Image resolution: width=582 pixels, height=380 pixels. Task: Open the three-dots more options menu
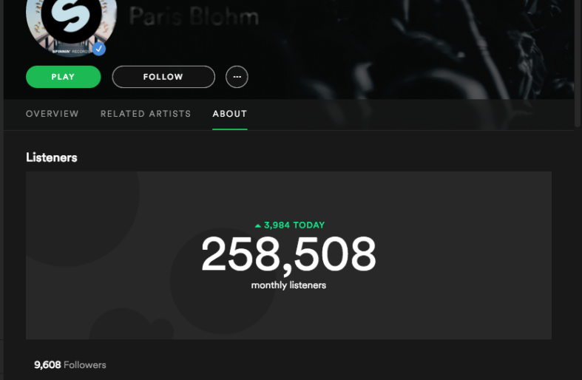pyautogui.click(x=237, y=77)
